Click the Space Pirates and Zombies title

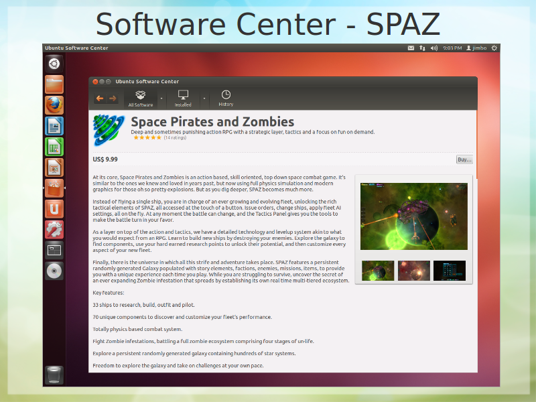(212, 122)
